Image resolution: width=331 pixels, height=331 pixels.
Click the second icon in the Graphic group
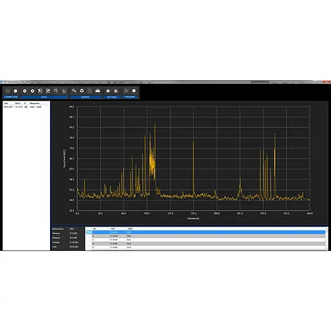pos(82,91)
